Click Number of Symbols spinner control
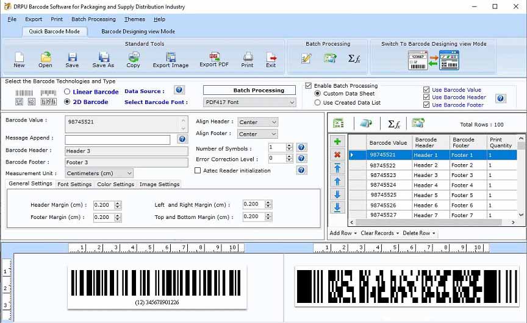 pos(289,147)
